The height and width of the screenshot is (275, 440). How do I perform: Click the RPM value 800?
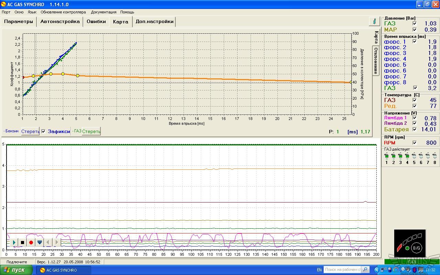click(x=431, y=143)
